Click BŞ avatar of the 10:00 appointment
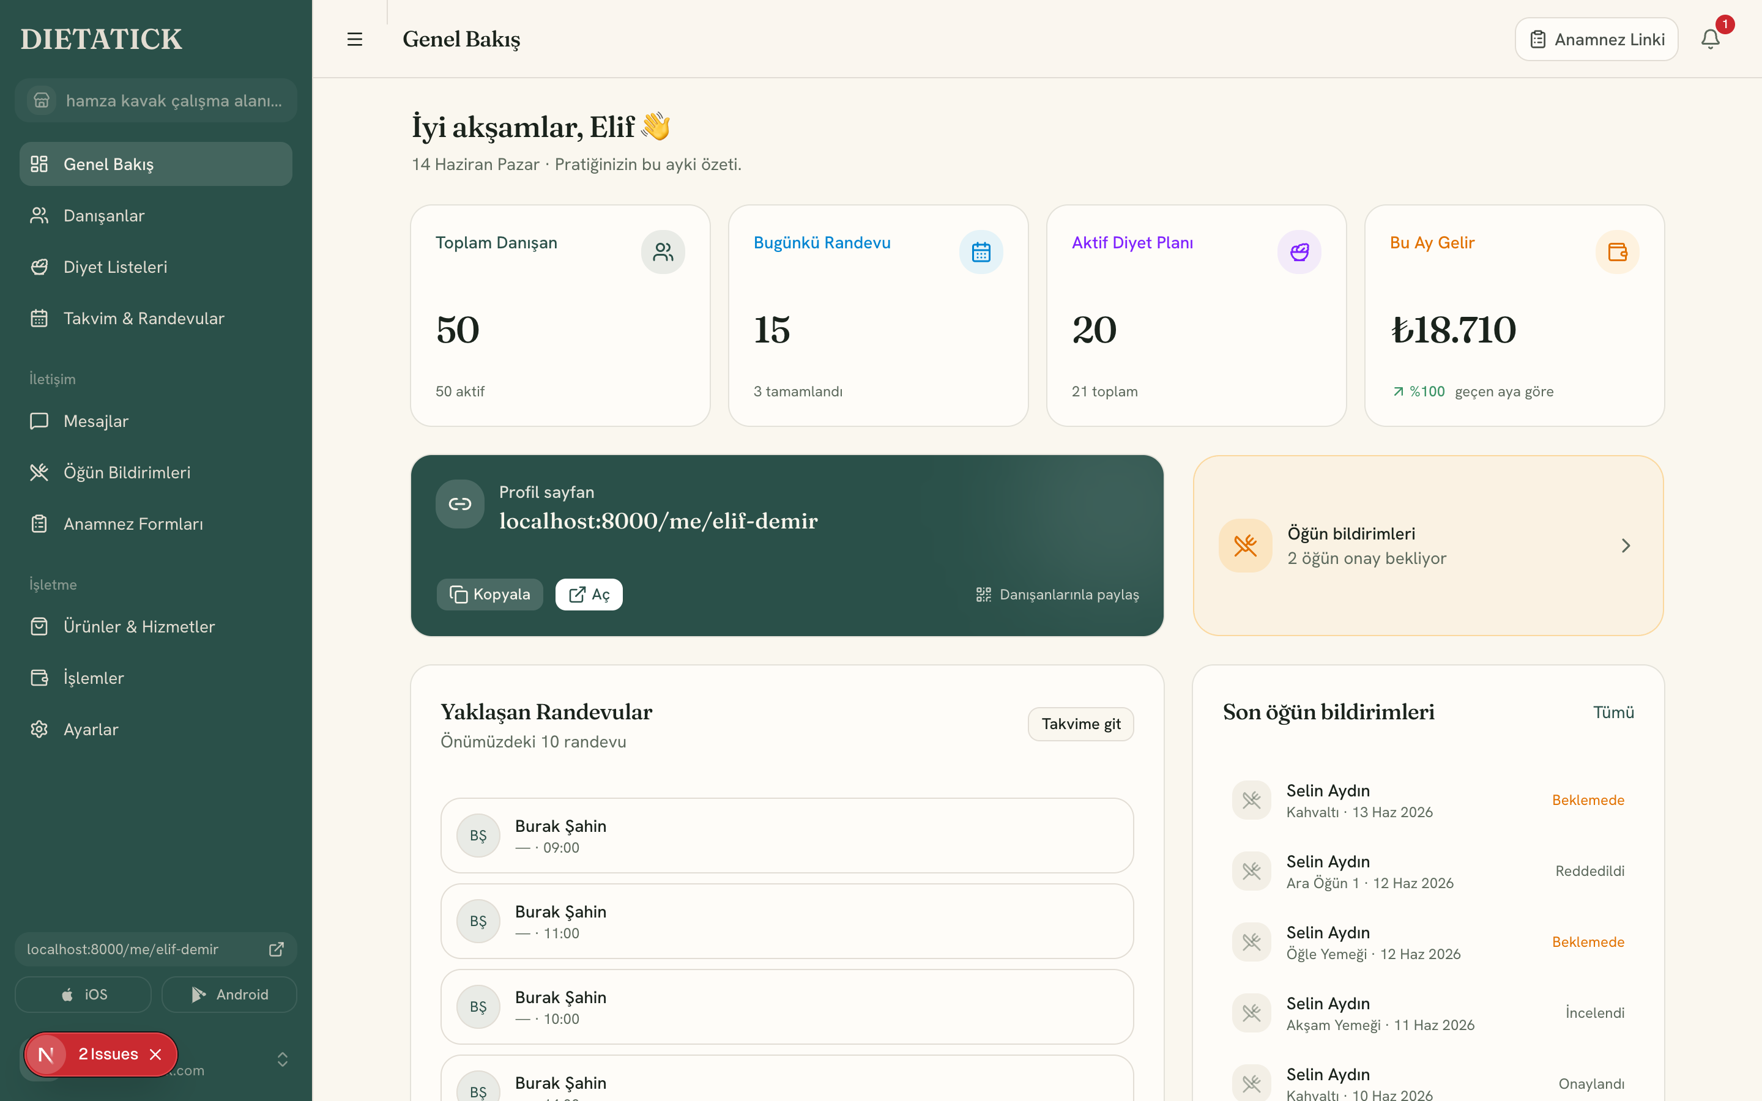1762x1101 pixels. pos(478,1006)
